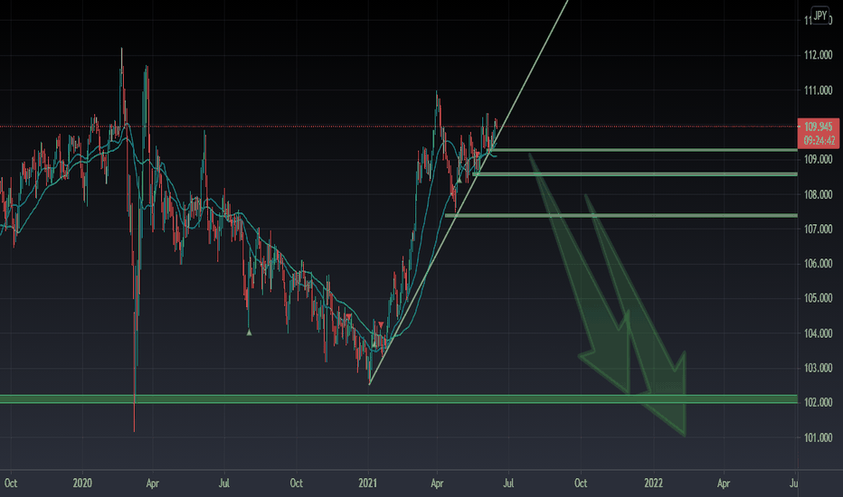Click the 2020 label on time axis
The height and width of the screenshot is (497, 843).
tap(82, 483)
